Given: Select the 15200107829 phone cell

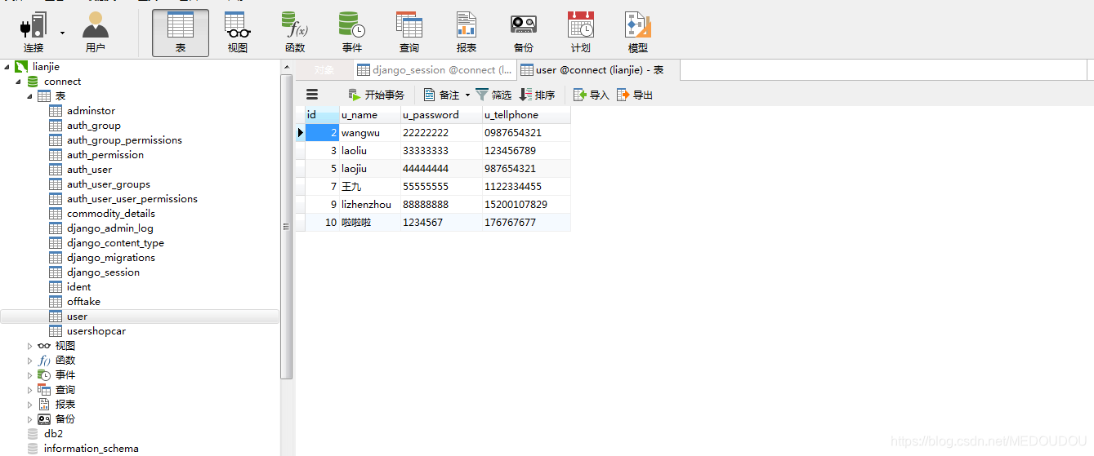Looking at the screenshot, I should (x=526, y=205).
